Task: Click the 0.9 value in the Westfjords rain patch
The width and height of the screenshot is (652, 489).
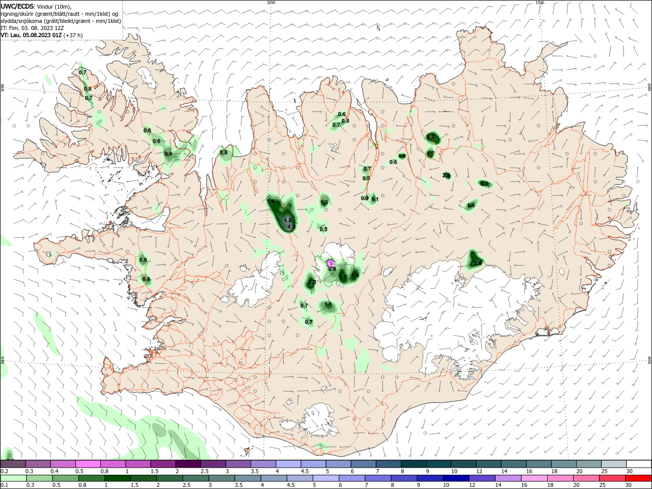Action: [x=168, y=154]
